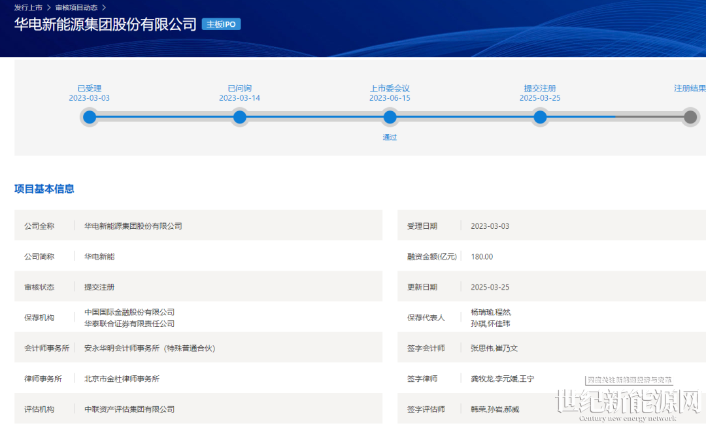706x425 pixels.
Task: Click law firm 北京市金杜律师事务所
Action: (122, 379)
